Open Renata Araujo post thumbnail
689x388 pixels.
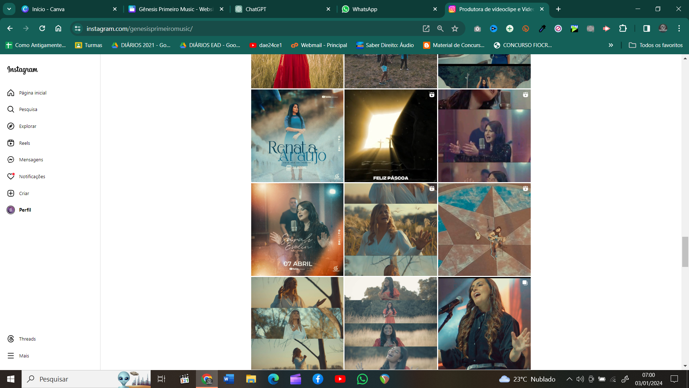click(x=297, y=136)
